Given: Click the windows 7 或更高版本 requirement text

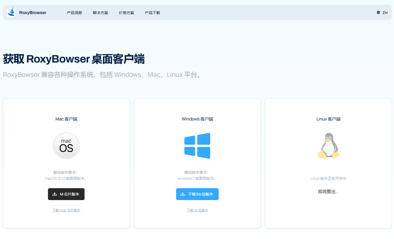Looking at the screenshot, I should [x=197, y=178].
